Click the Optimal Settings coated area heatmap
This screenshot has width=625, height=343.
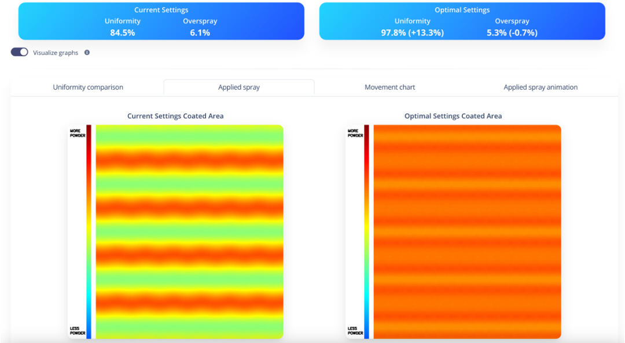click(x=467, y=231)
